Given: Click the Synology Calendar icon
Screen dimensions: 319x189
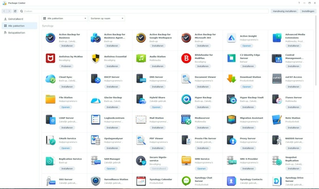Looking at the screenshot, I should click(x=141, y=181).
